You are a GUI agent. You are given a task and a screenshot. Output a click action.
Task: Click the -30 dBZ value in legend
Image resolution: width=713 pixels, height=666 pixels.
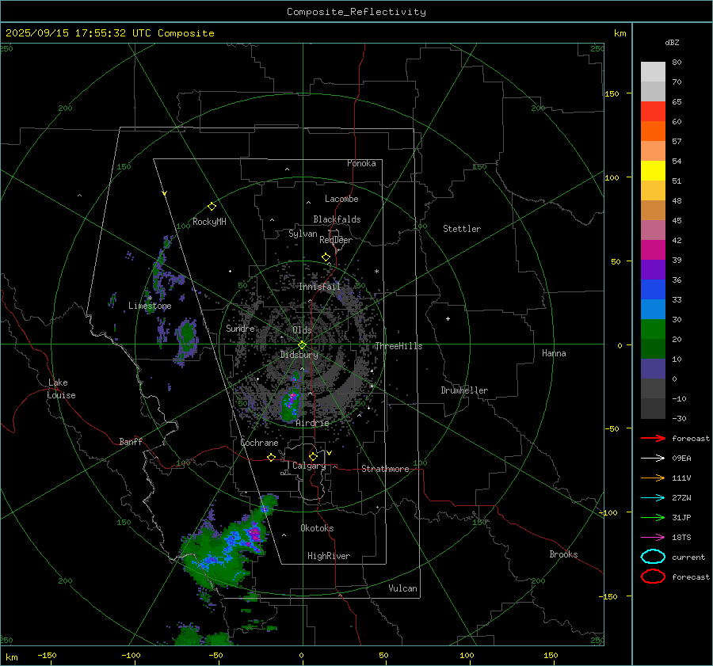[x=679, y=418]
